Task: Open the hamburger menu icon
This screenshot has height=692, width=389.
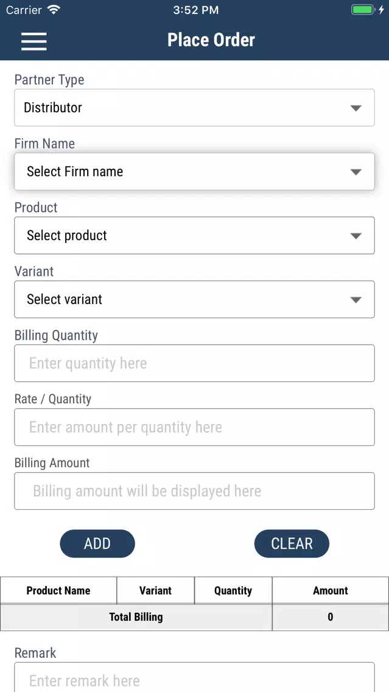Action: [x=34, y=41]
